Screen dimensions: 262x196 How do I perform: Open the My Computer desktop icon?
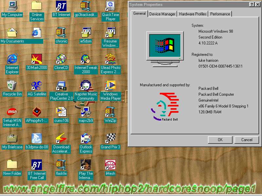(12, 6)
